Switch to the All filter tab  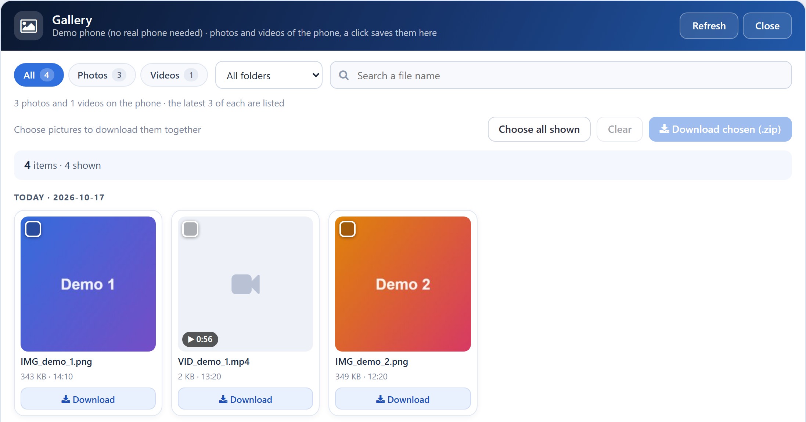[x=39, y=75]
